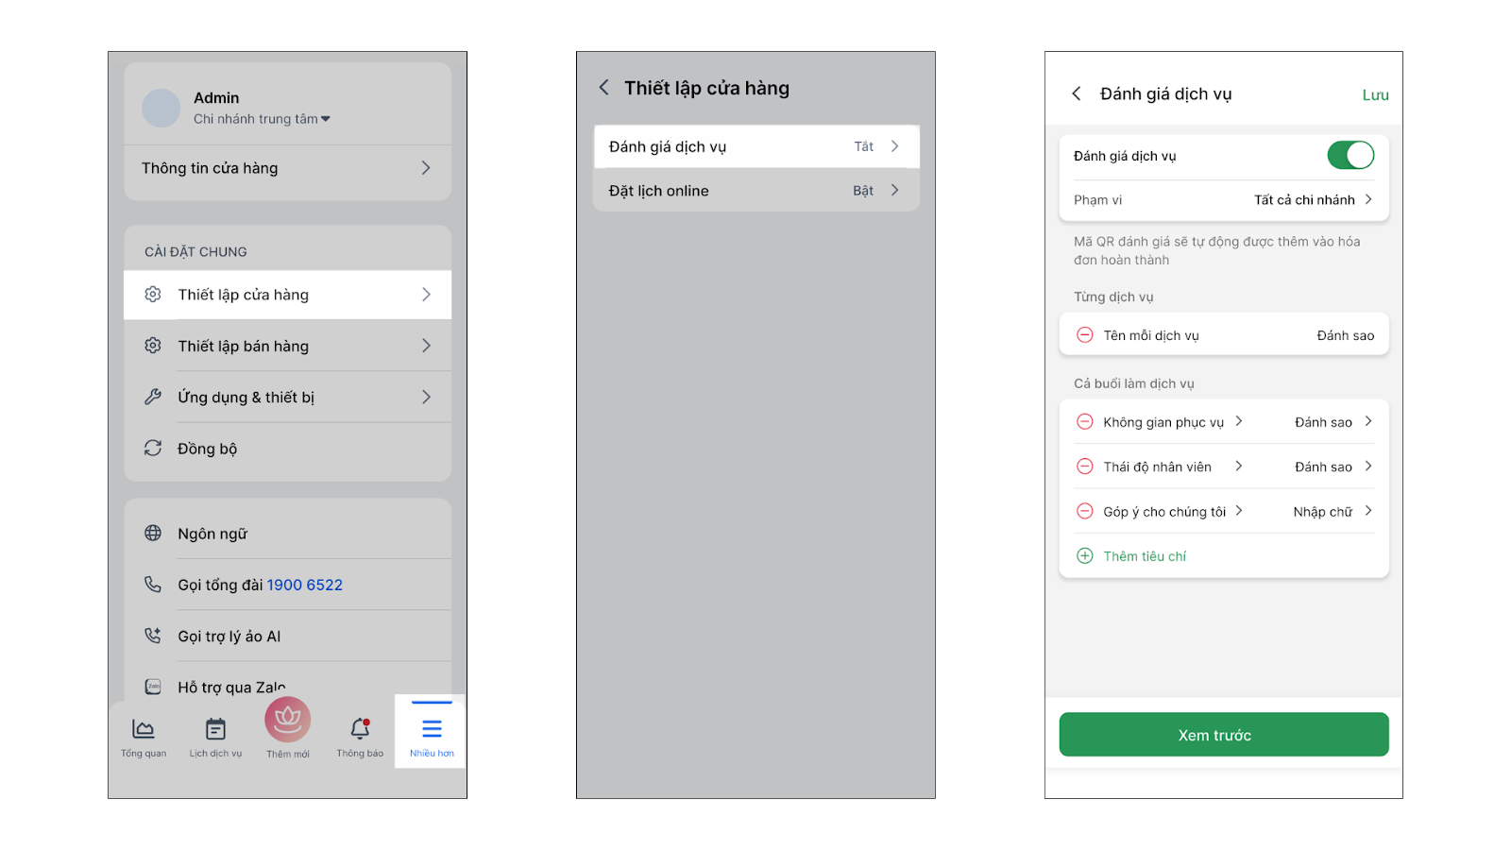Viewport: 1511px width, 850px height.
Task: Expand Nhập chữ type for Góp ý
Action: [1333, 511]
